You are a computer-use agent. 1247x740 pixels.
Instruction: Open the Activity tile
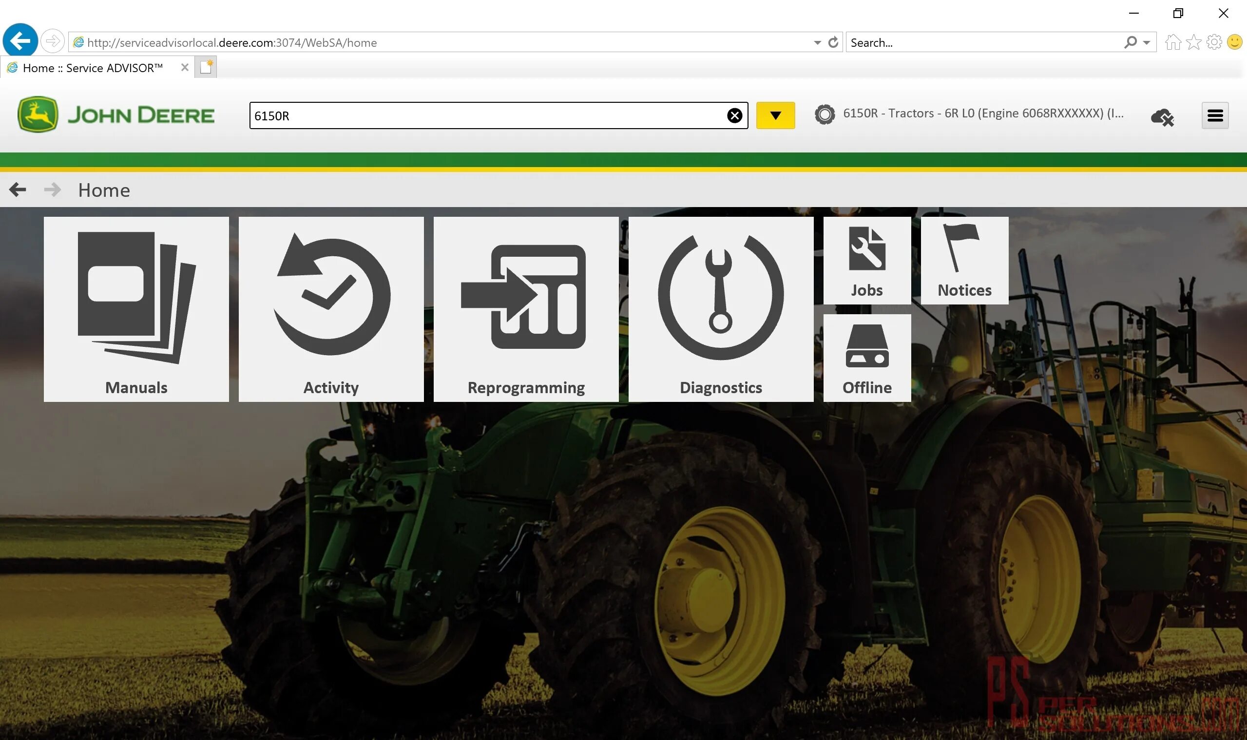[x=331, y=309]
